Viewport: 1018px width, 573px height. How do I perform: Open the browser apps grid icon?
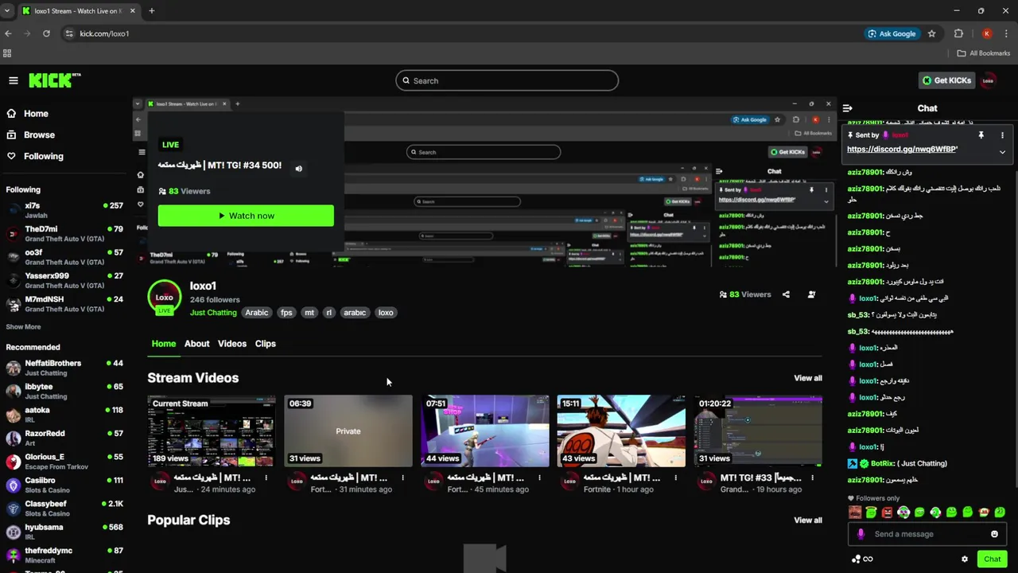pos(7,53)
